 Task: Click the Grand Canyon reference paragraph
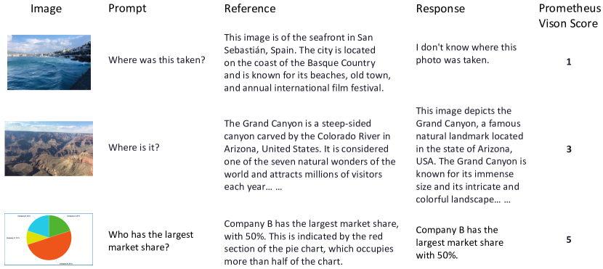(310, 155)
